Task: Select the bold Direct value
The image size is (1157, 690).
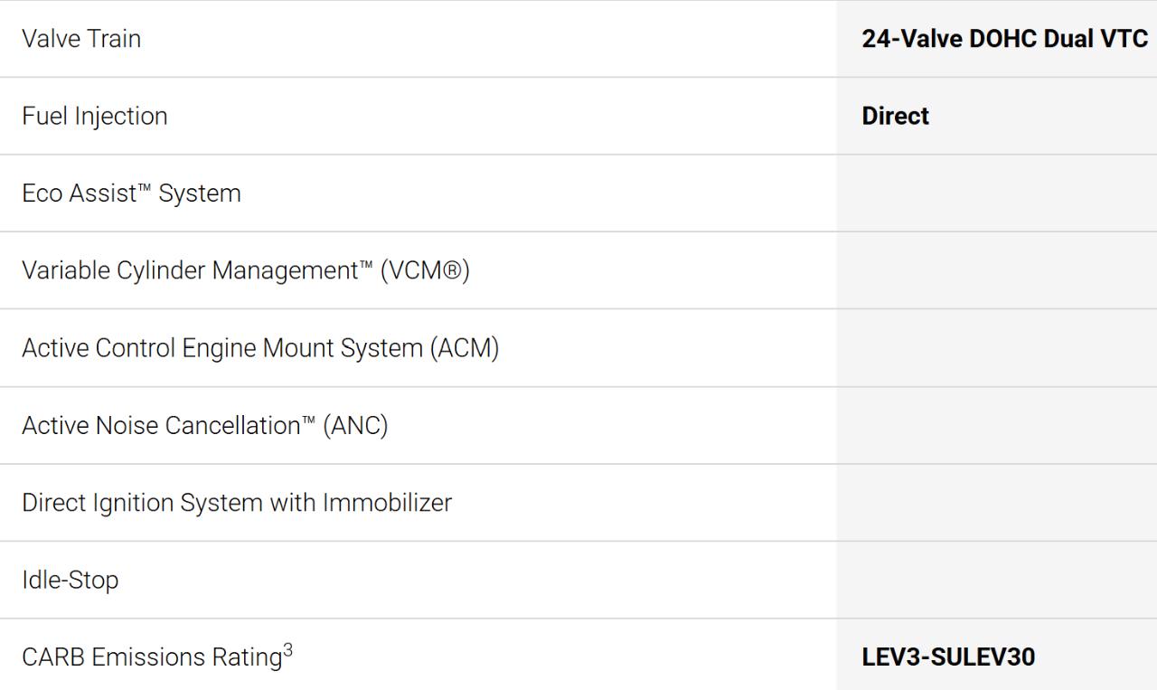Action: point(895,116)
